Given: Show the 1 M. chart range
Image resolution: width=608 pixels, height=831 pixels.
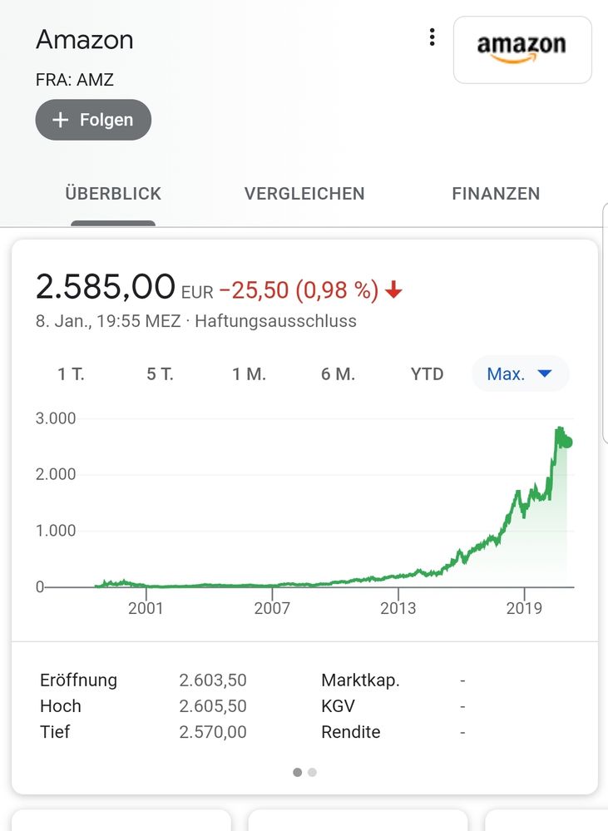Looking at the screenshot, I should pos(249,374).
